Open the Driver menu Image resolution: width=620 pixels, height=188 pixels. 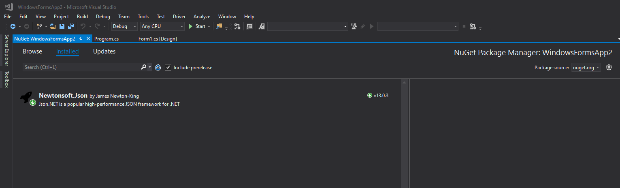179,17
